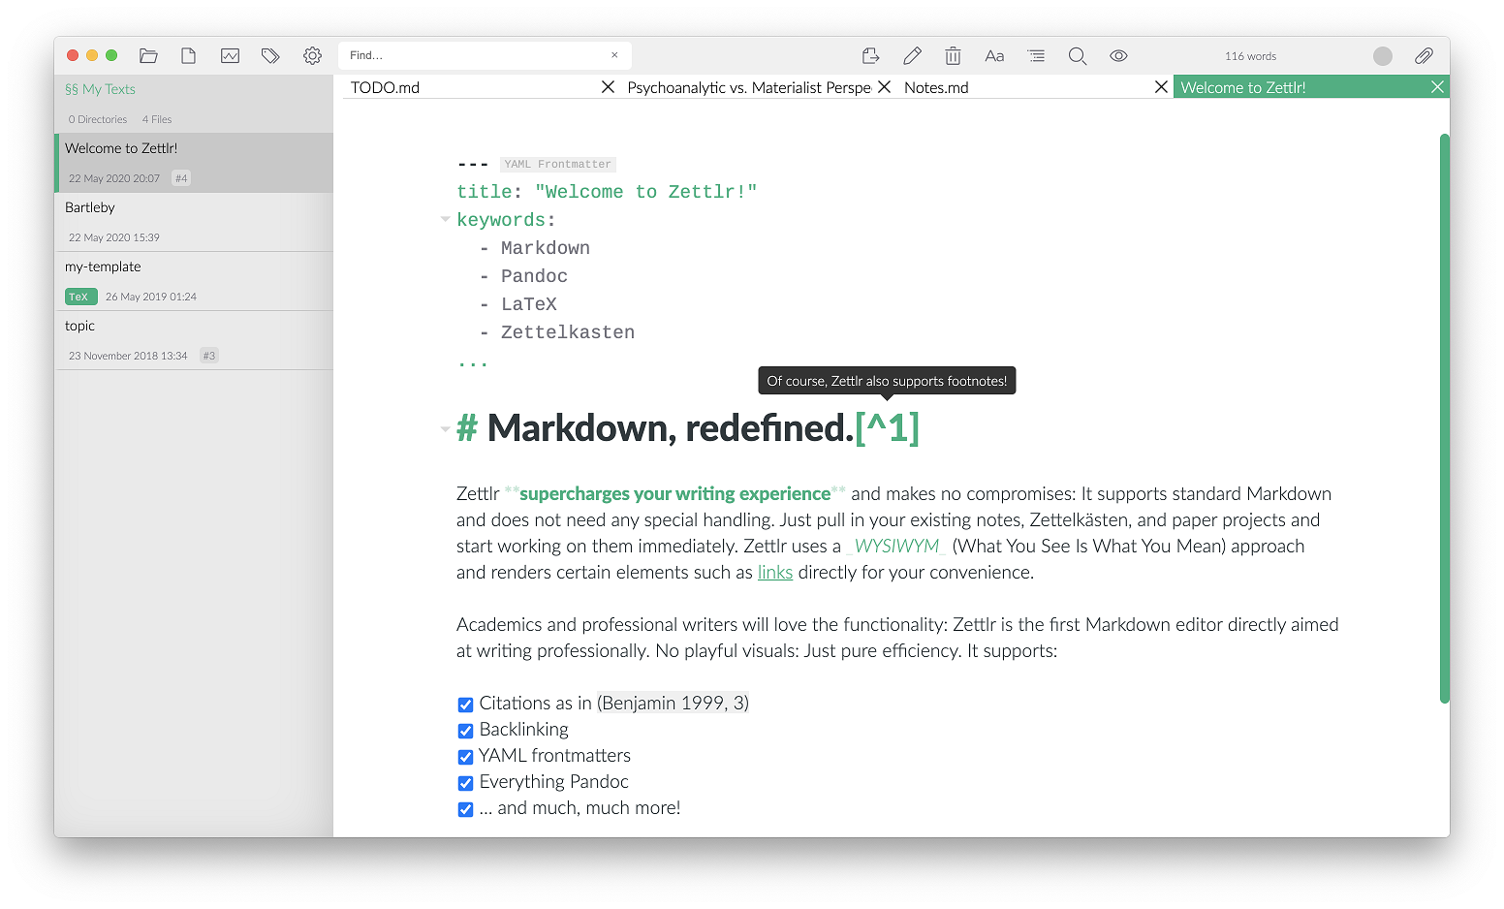Show the table of contents icon
This screenshot has height=909, width=1504.
coord(1036,56)
